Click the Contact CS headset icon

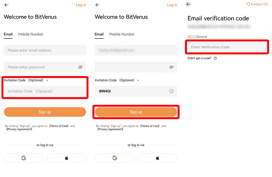tap(248, 4)
